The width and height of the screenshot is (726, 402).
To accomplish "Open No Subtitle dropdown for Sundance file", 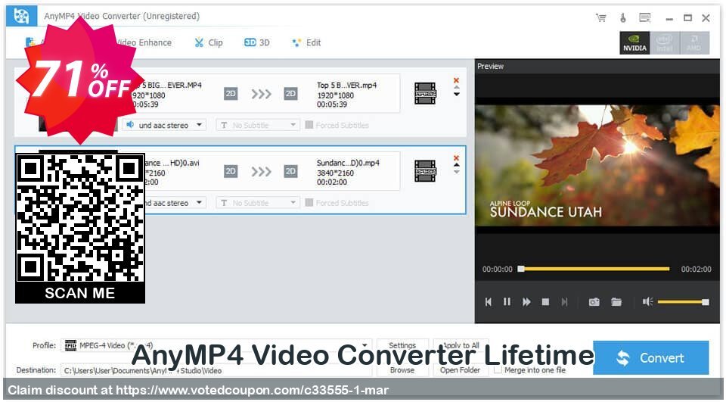I will pos(258,203).
